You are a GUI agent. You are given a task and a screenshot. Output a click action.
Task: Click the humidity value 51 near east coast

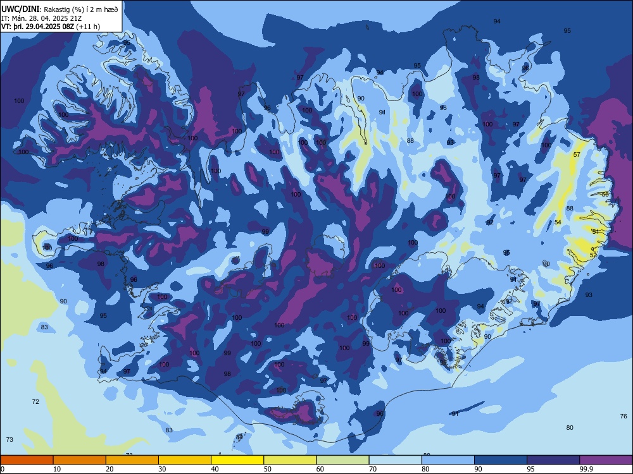596,231
